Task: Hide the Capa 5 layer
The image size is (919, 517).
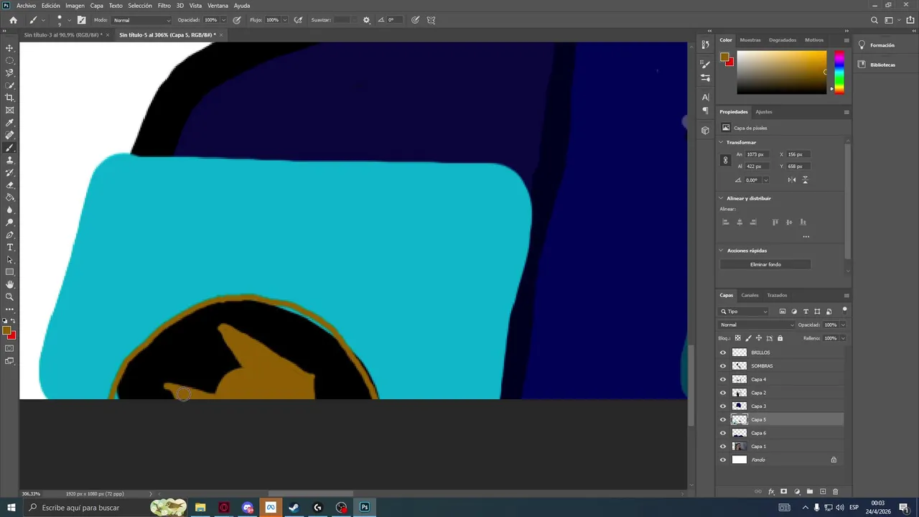Action: (723, 419)
